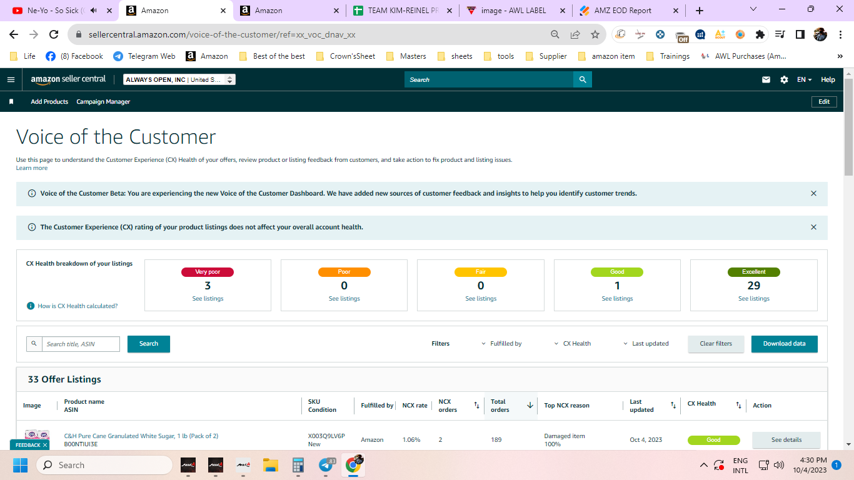This screenshot has width=854, height=480.
Task: Mute the Ne-Yo YouTube tab audio icon
Action: 93,11
